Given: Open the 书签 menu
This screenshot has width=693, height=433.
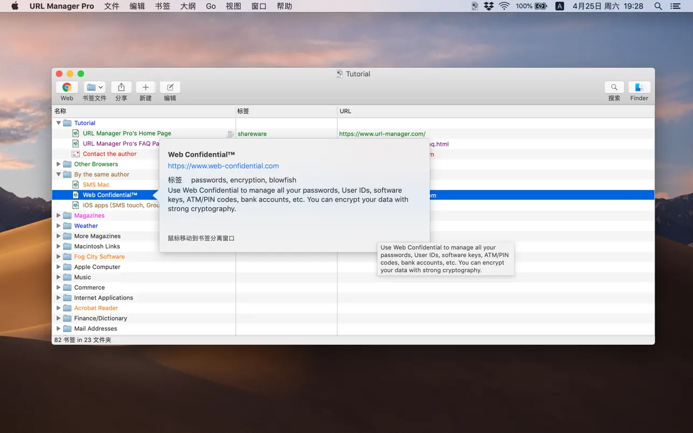Looking at the screenshot, I should tap(163, 6).
